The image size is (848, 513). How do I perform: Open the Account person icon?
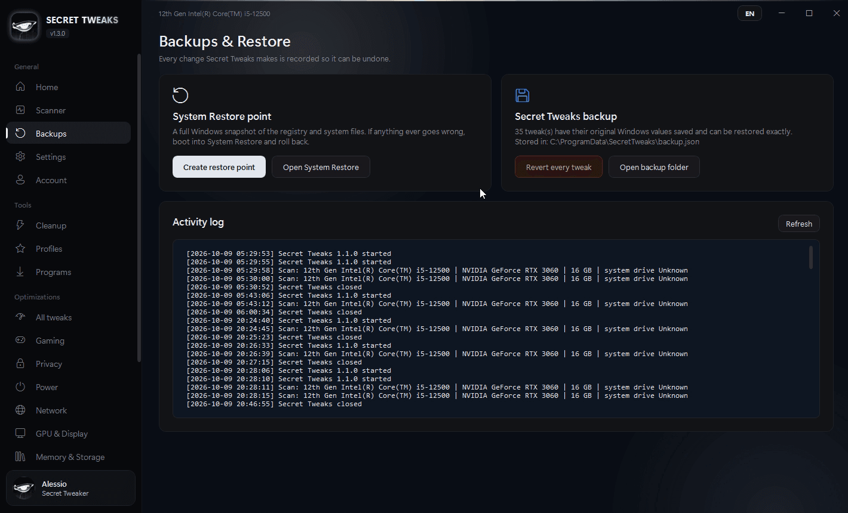pyautogui.click(x=20, y=180)
